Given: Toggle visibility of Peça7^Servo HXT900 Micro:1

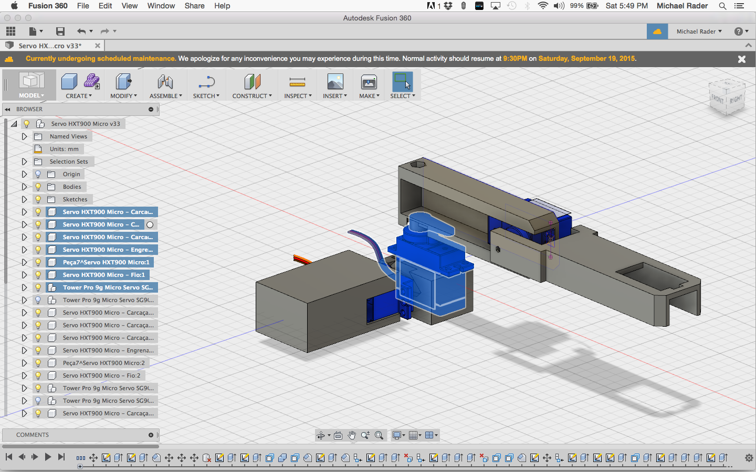Looking at the screenshot, I should [x=38, y=262].
